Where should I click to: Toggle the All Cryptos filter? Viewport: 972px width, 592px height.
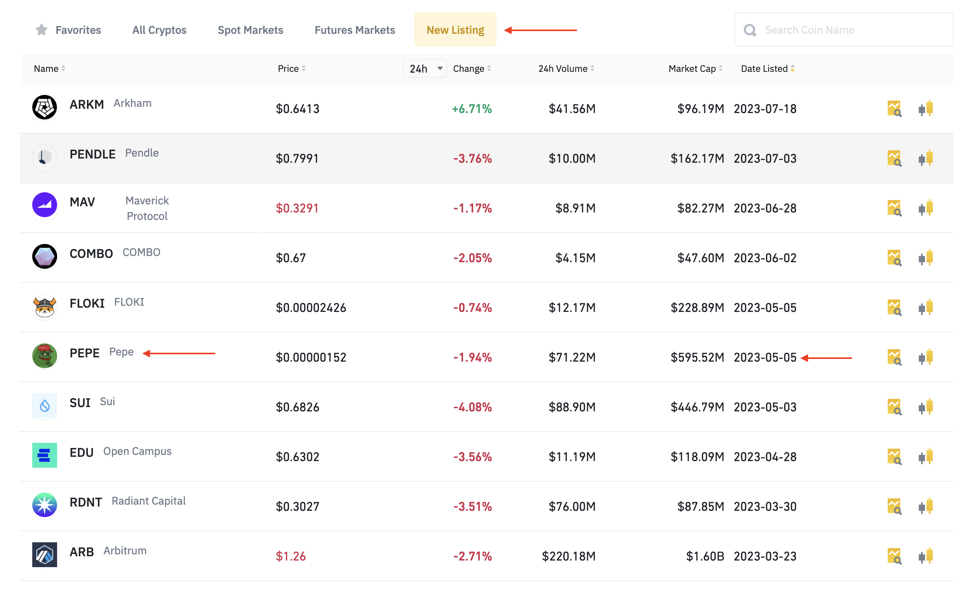159,29
